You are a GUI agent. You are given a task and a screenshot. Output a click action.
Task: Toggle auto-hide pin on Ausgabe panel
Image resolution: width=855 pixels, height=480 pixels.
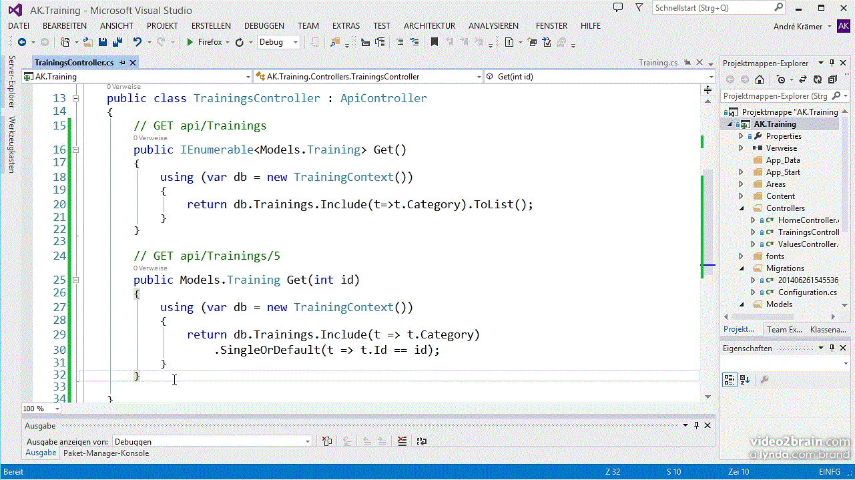[696, 425]
